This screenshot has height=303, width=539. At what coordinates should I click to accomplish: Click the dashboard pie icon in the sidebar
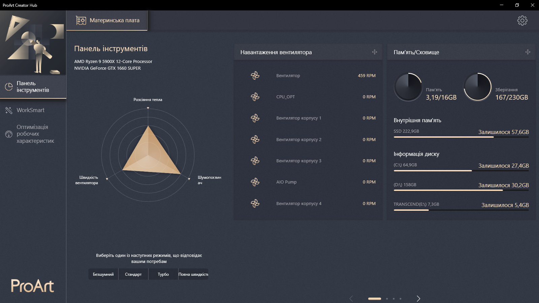pos(9,87)
